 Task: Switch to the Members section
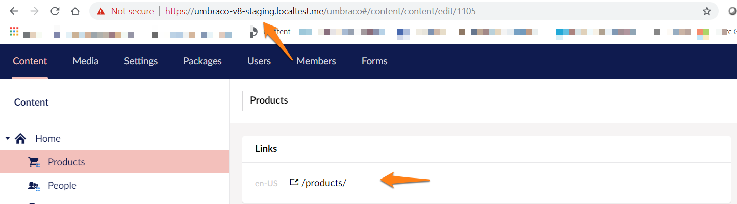(x=316, y=61)
